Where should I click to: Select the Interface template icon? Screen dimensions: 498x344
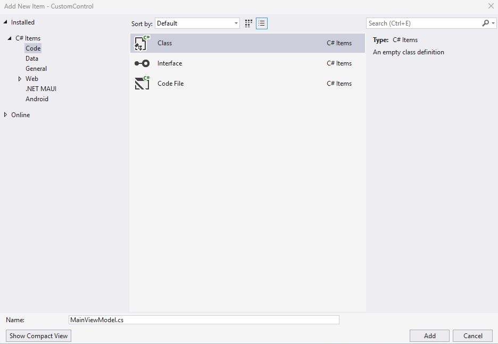[x=142, y=63]
